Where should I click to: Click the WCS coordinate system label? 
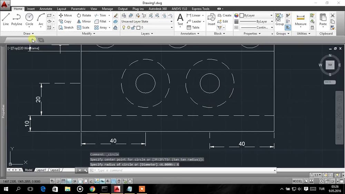click(x=329, y=82)
